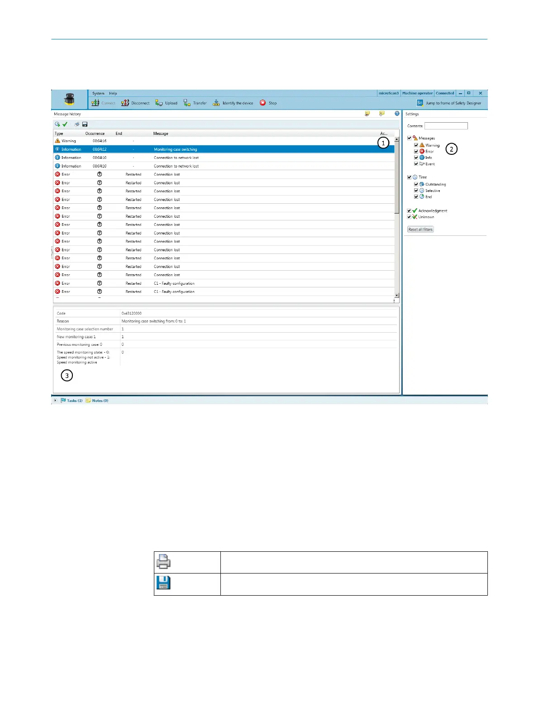Viewport: 539px width, 717px height.
Task: Click the Contents filter input field
Action: [446, 126]
